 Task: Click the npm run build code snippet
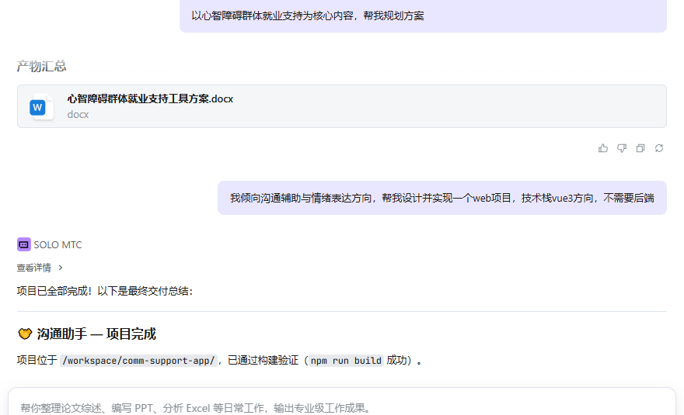tap(346, 361)
